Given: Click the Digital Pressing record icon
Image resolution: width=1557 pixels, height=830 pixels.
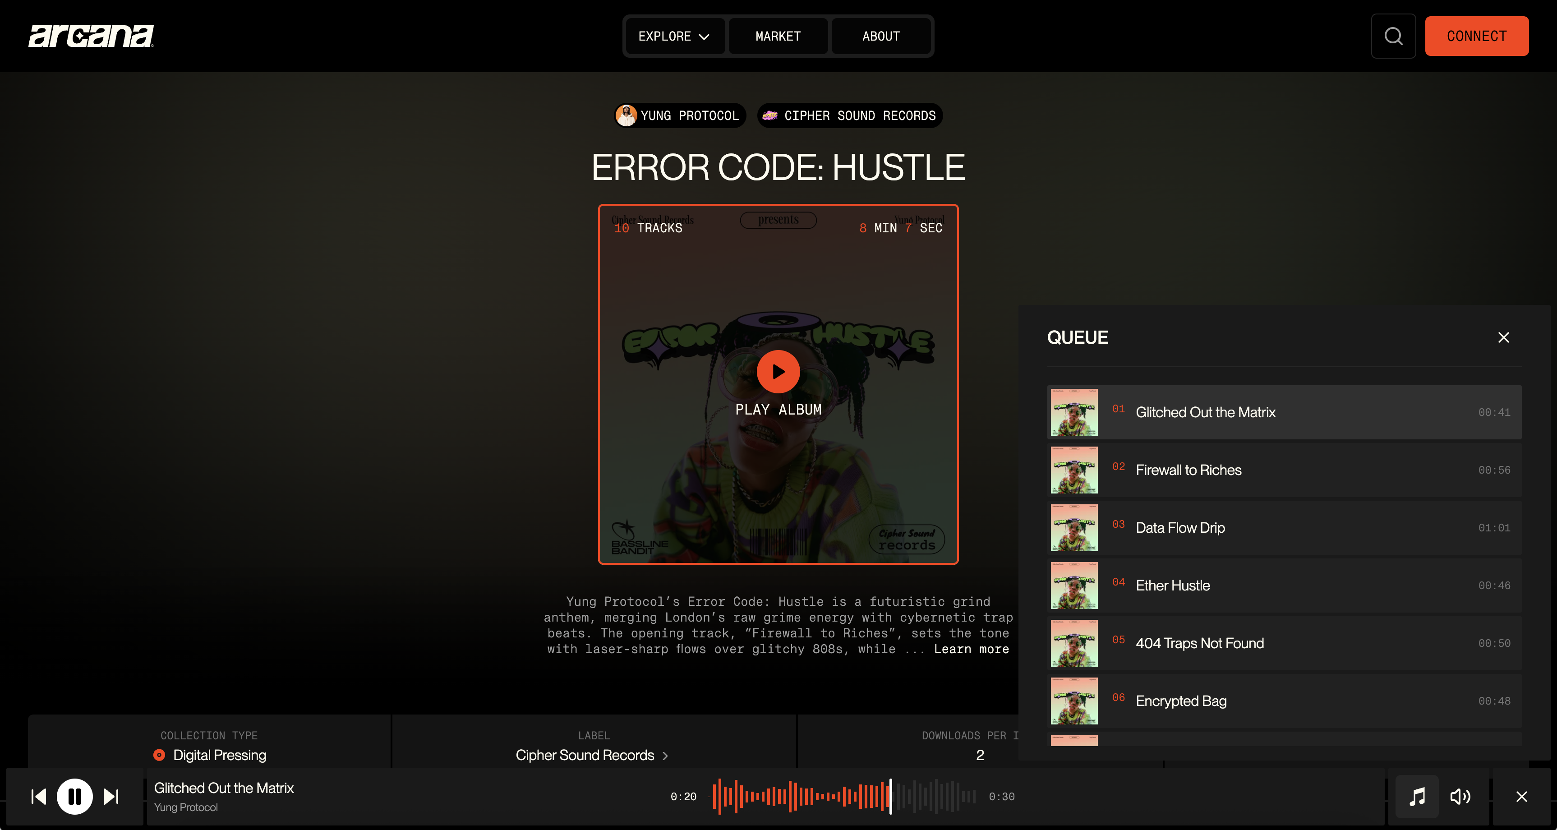Looking at the screenshot, I should 160,755.
